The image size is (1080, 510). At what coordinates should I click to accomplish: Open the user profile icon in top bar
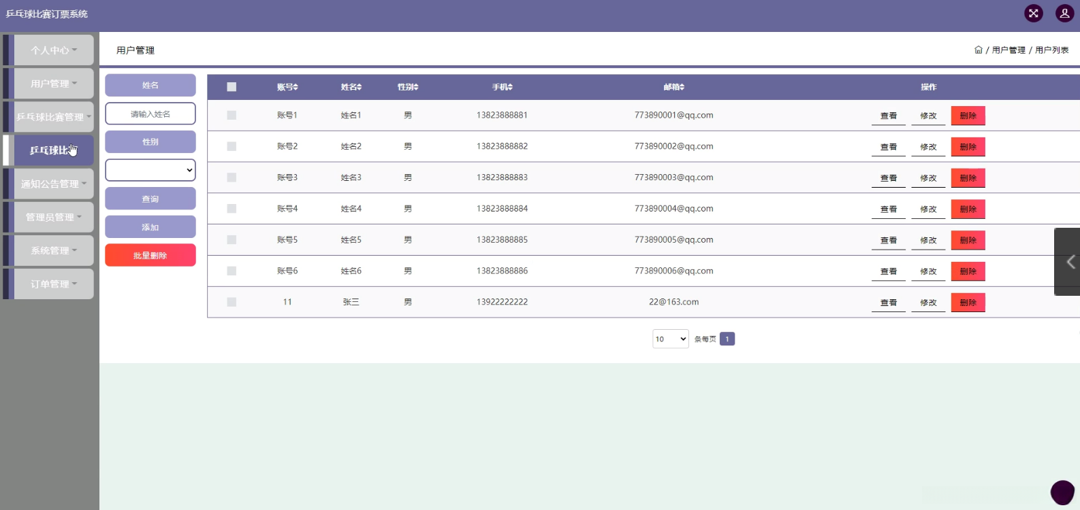tap(1065, 14)
